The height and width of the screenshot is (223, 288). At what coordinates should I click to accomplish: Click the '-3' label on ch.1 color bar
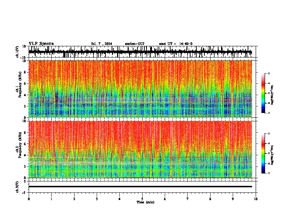(x=268, y=73)
